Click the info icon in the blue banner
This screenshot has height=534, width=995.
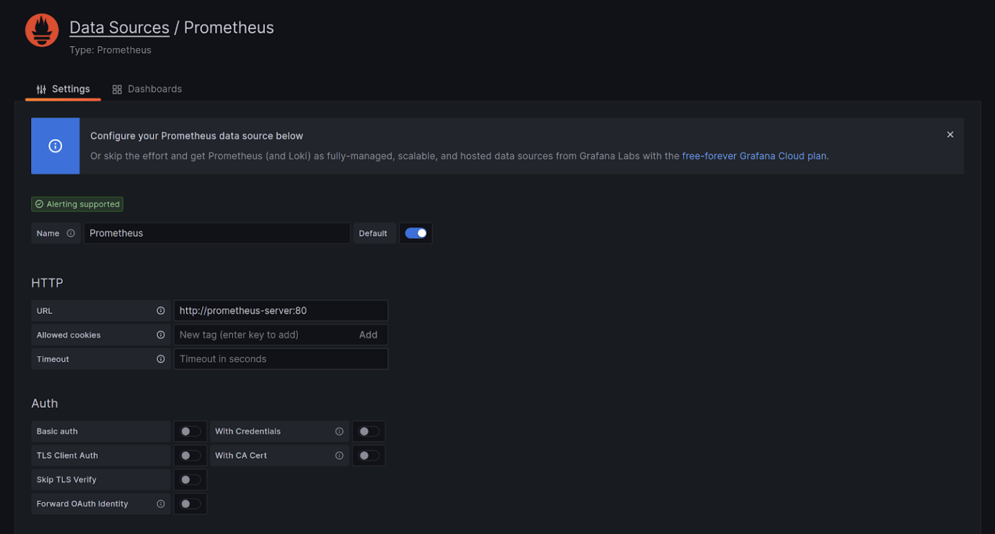55,146
